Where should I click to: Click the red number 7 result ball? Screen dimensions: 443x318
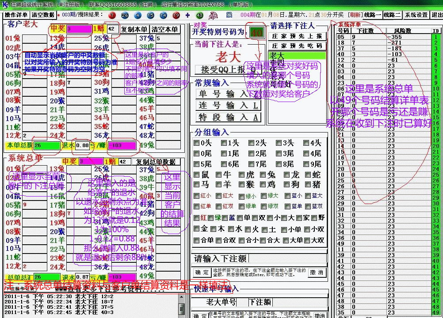click(112, 15)
